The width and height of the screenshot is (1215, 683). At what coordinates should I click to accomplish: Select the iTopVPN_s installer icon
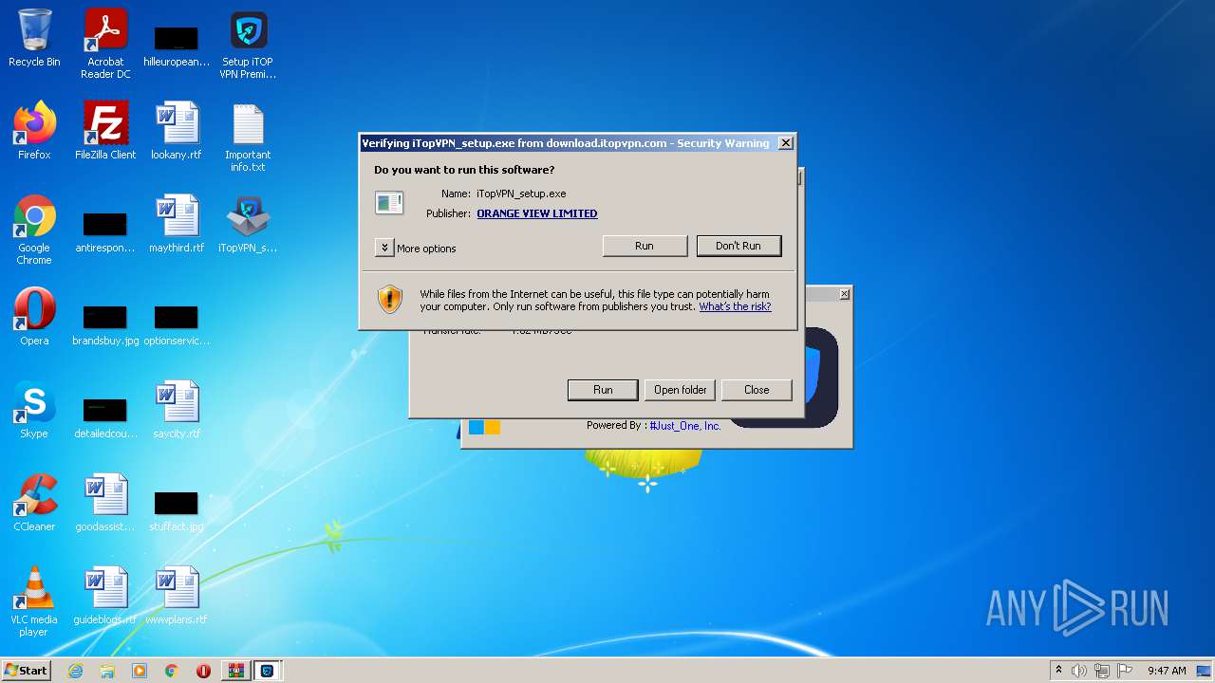(248, 224)
